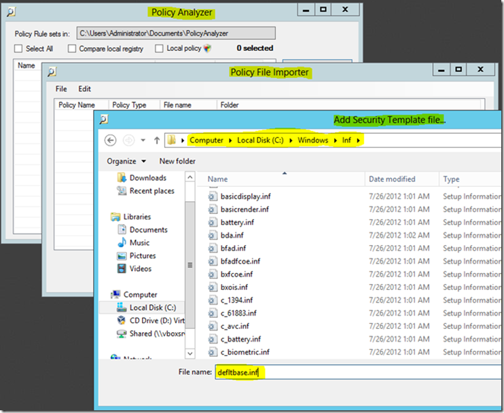This screenshot has width=504, height=413.
Task: Sort by Date modified column header
Action: (392, 179)
